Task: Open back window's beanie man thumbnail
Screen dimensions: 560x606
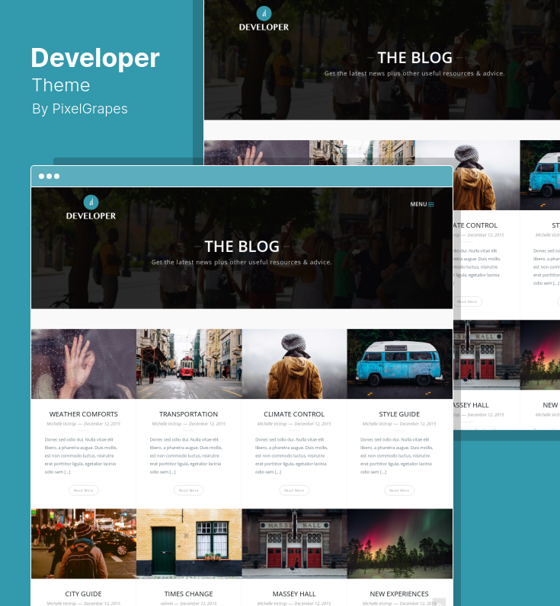Action: click(486, 175)
